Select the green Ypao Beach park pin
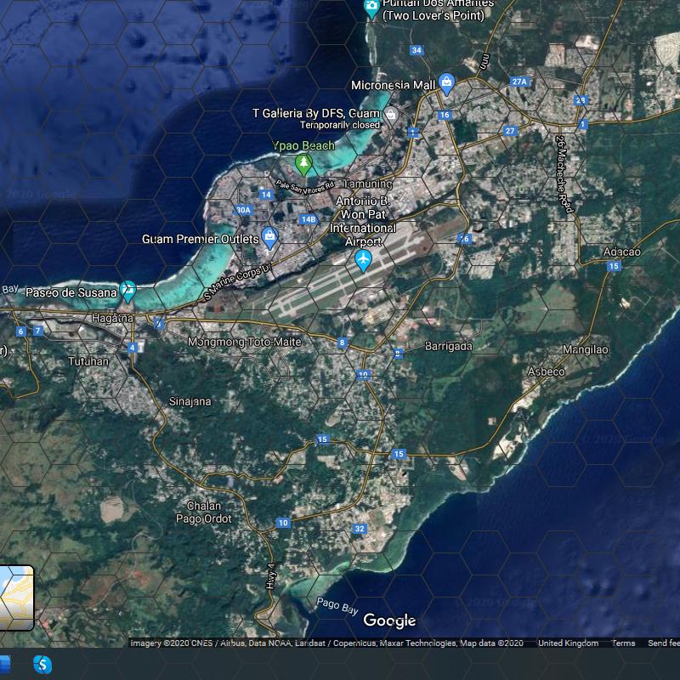This screenshot has width=680, height=680. [303, 165]
